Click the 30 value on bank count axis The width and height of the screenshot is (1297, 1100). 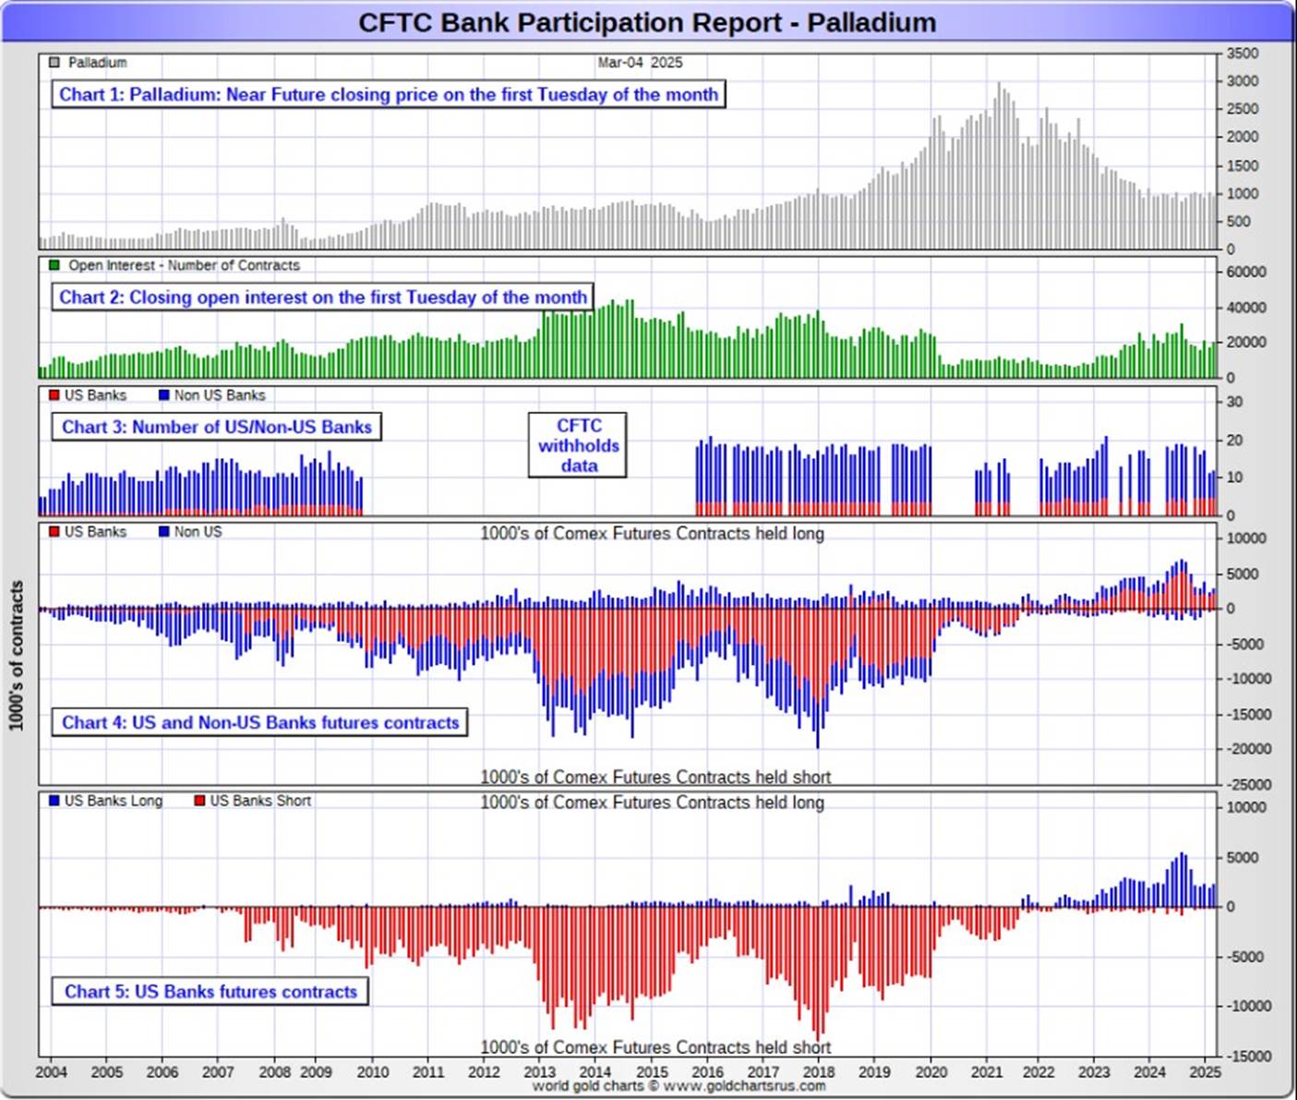point(1234,403)
